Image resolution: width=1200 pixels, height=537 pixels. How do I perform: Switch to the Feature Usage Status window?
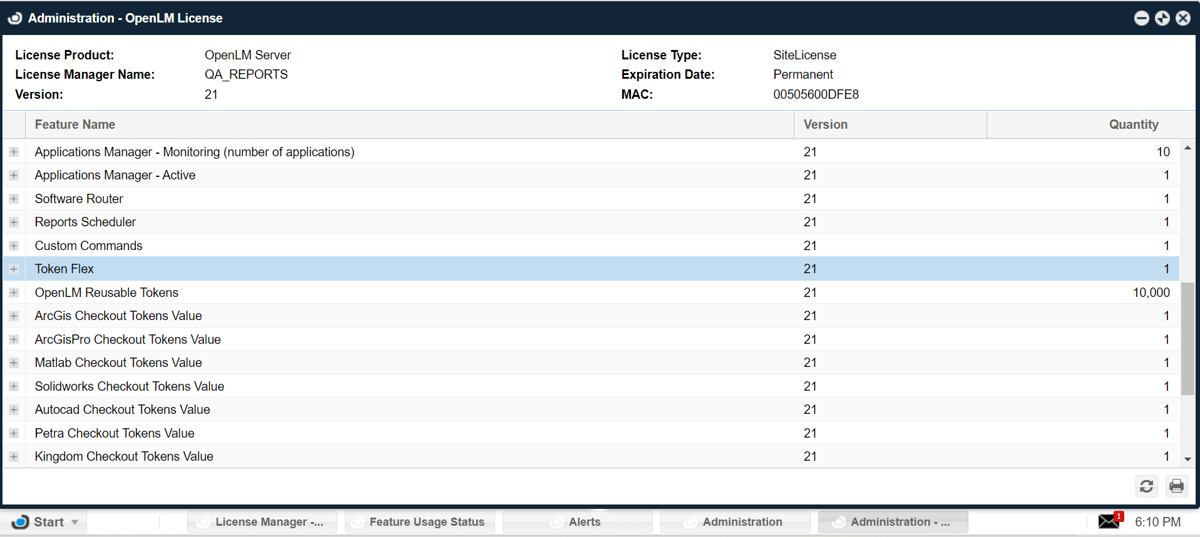420,522
